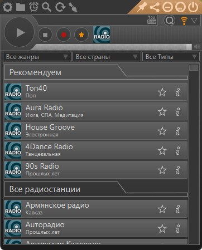Show info for Aura Radio
202x250 pixels.
(178, 111)
